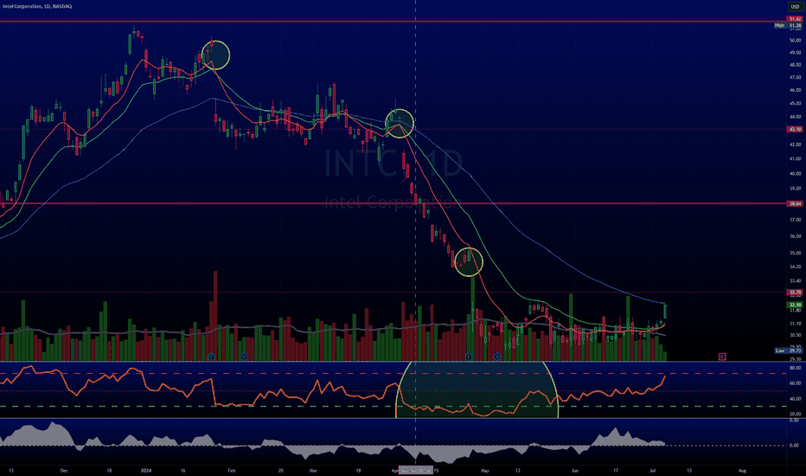
Task: Open the late-April earnings E marker
Action: tap(469, 356)
